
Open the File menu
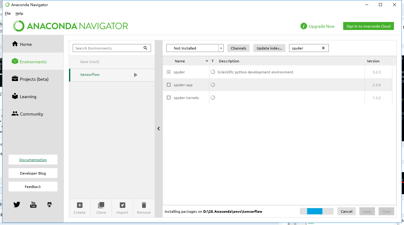click(8, 13)
